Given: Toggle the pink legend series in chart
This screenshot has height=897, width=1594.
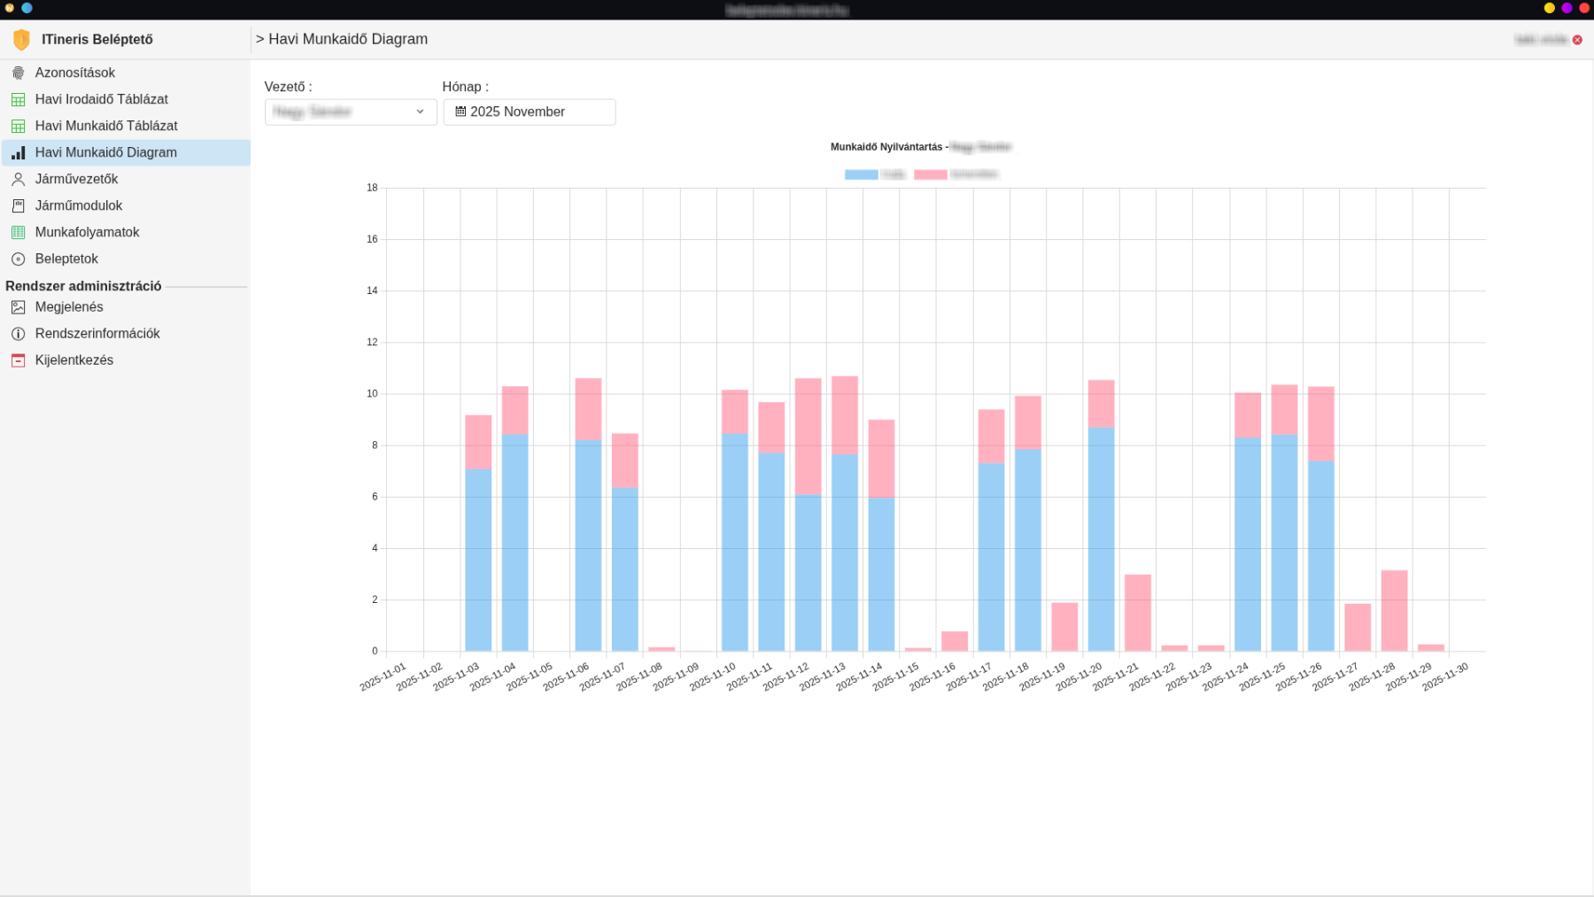Looking at the screenshot, I should pos(930,174).
